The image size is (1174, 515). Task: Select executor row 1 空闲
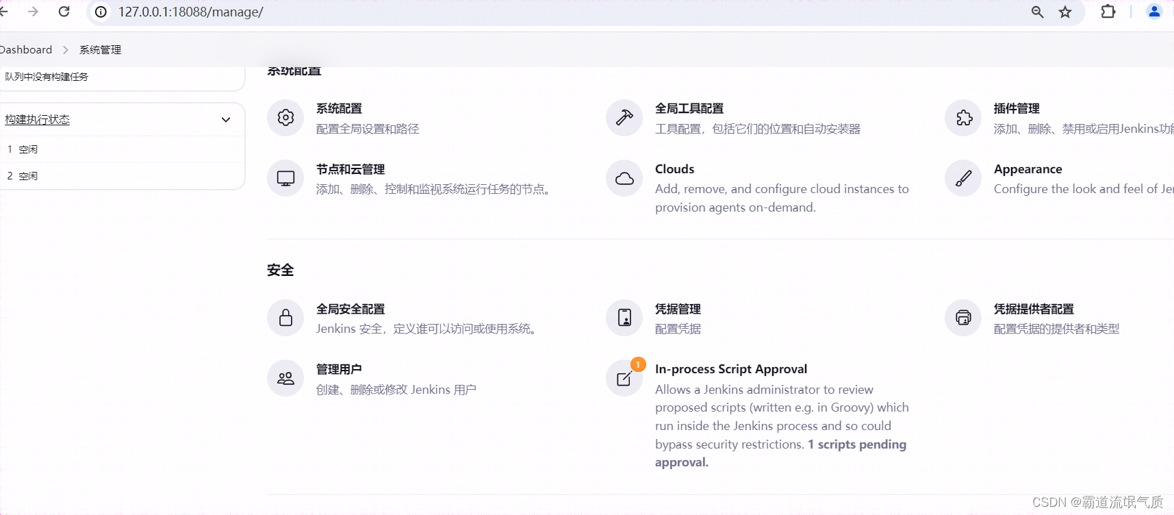[x=122, y=149]
